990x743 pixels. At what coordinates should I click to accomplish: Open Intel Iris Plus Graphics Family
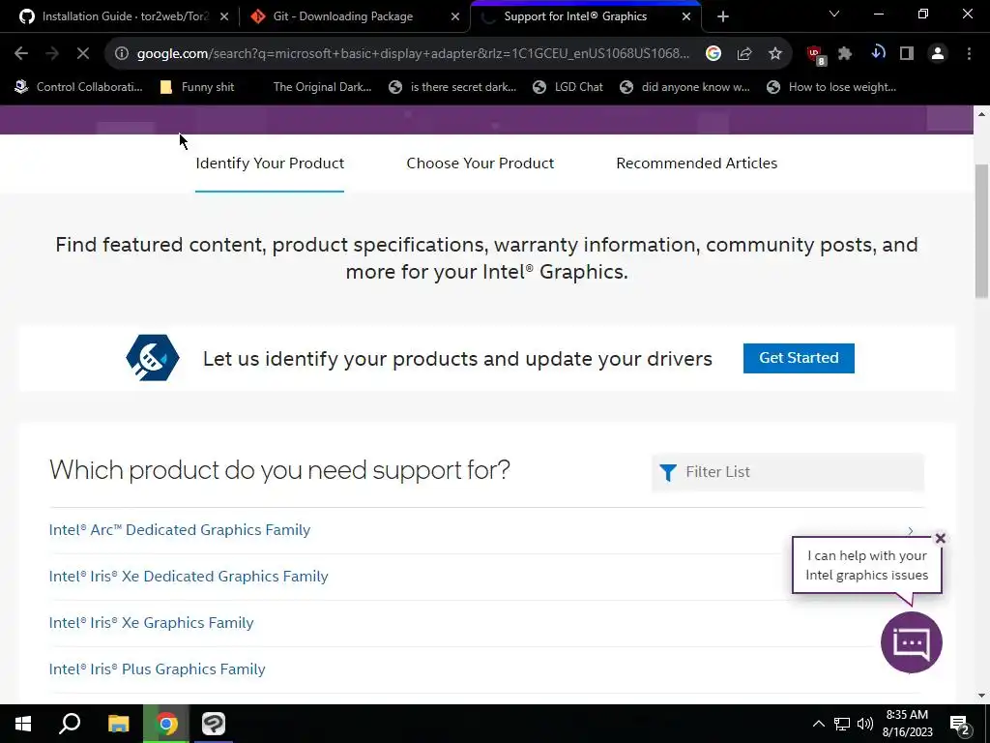point(157,669)
